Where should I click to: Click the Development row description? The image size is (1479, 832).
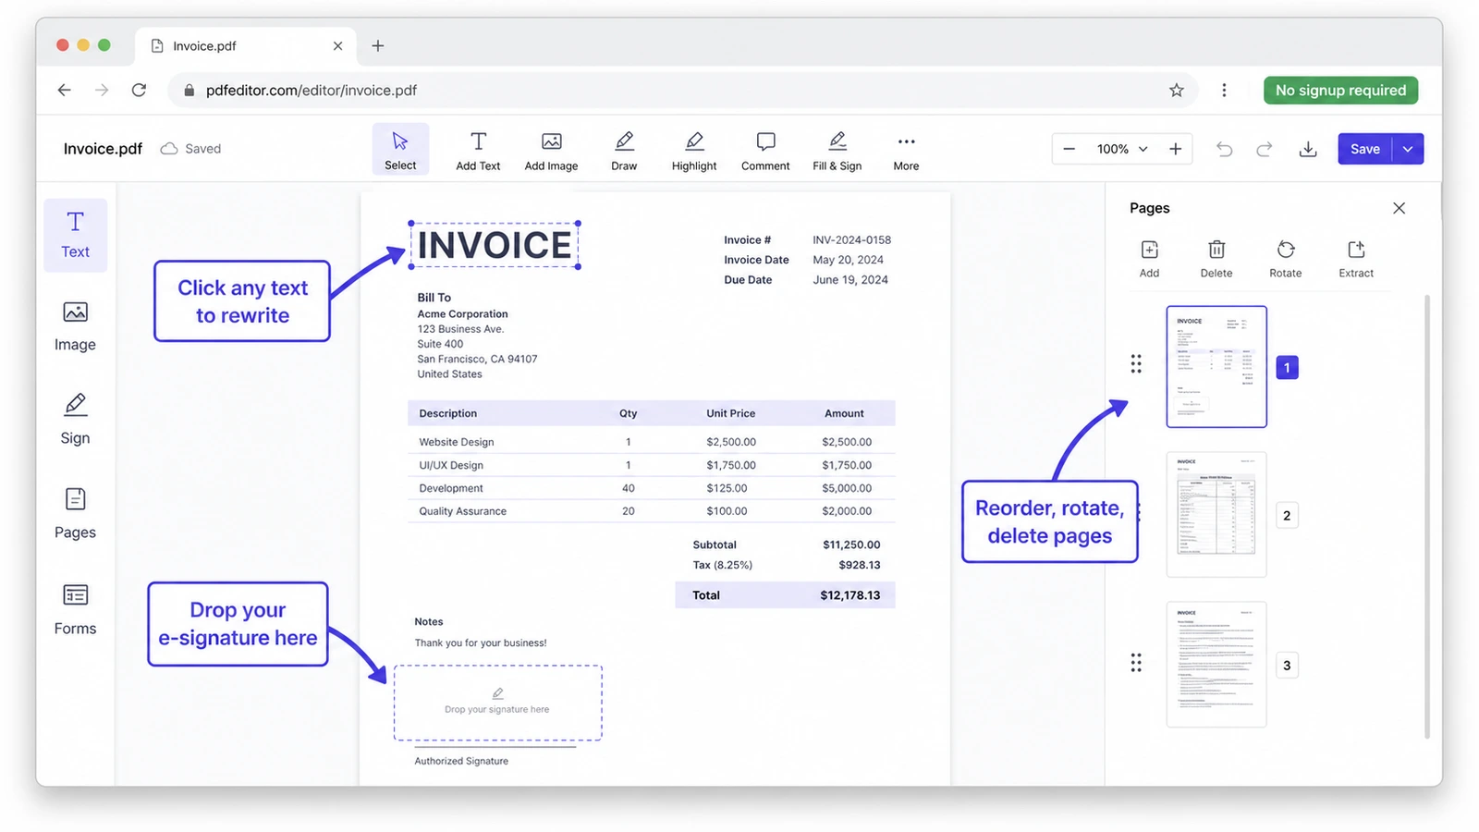click(451, 488)
